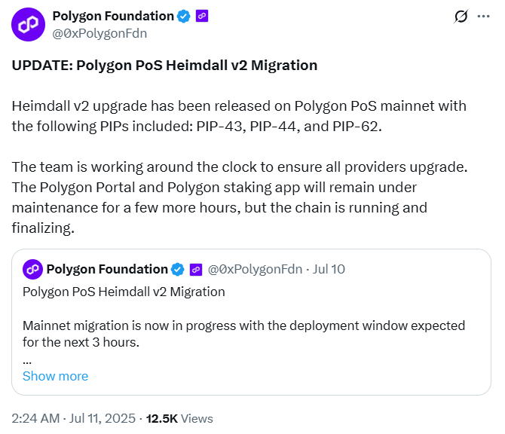Click the quoted post's Mainnet migration text
The image size is (505, 434).
243,334
